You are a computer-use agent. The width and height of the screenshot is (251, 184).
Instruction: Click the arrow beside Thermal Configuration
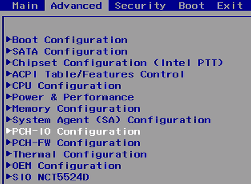9,154
